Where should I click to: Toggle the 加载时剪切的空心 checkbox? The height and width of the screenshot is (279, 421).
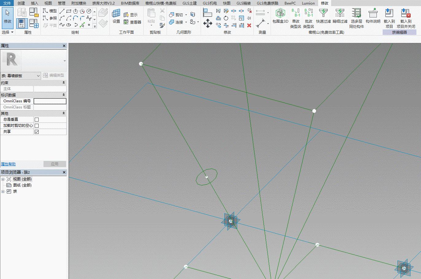[37, 126]
